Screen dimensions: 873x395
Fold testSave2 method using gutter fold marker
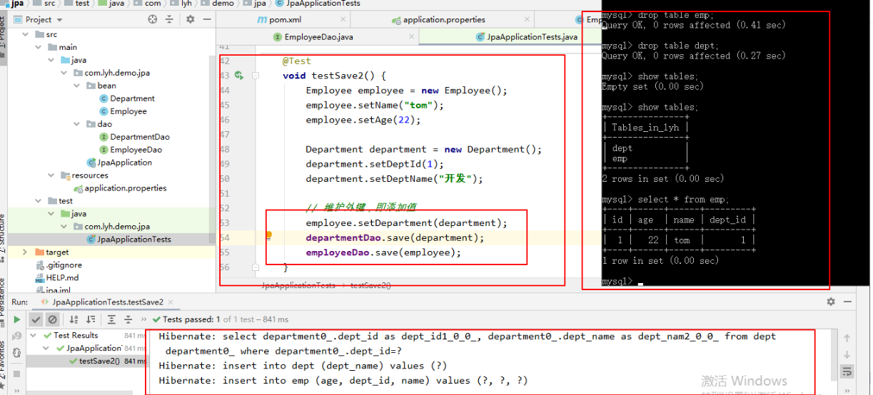click(255, 76)
